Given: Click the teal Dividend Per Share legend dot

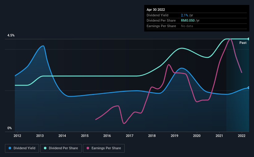Looking at the screenshot, I should (45, 148).
